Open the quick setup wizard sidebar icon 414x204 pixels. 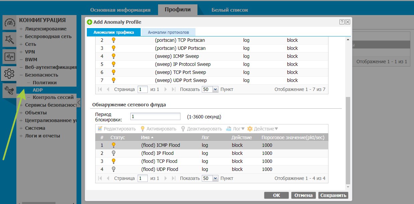click(x=9, y=40)
